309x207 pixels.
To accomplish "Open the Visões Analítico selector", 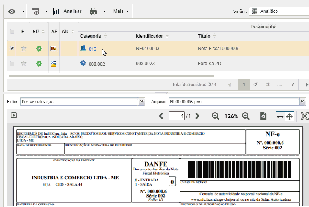I will coord(279,11).
